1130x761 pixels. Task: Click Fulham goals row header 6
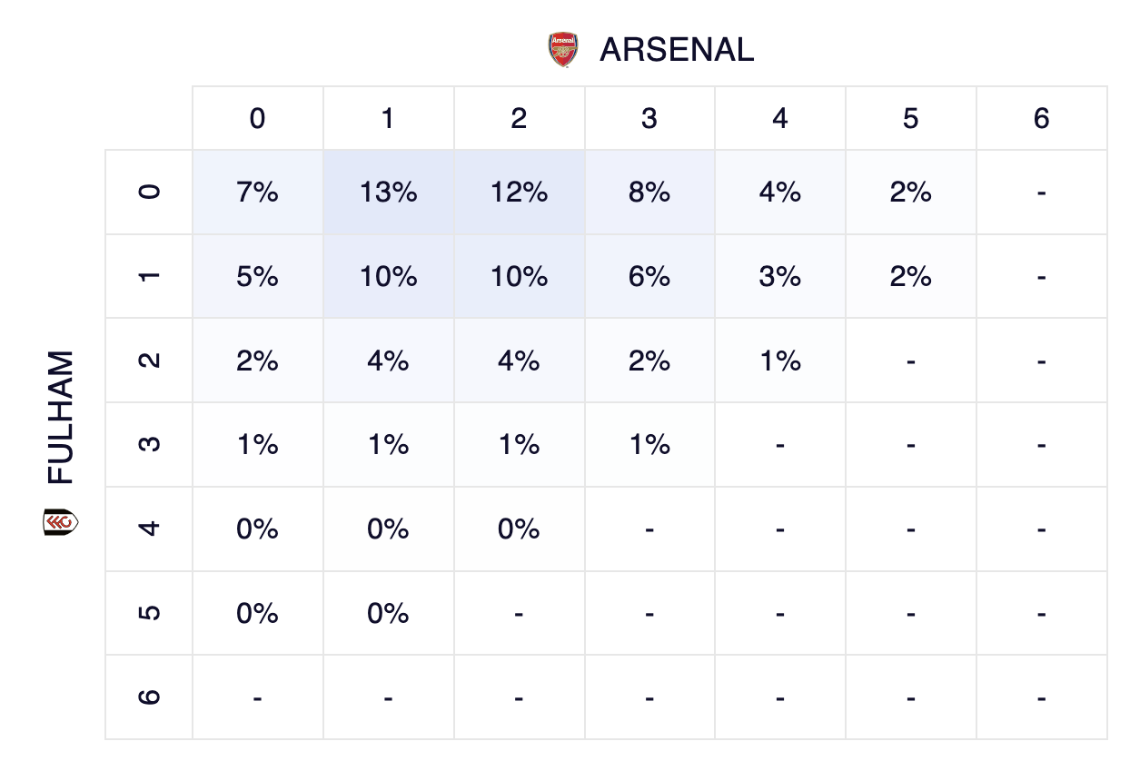(x=150, y=697)
